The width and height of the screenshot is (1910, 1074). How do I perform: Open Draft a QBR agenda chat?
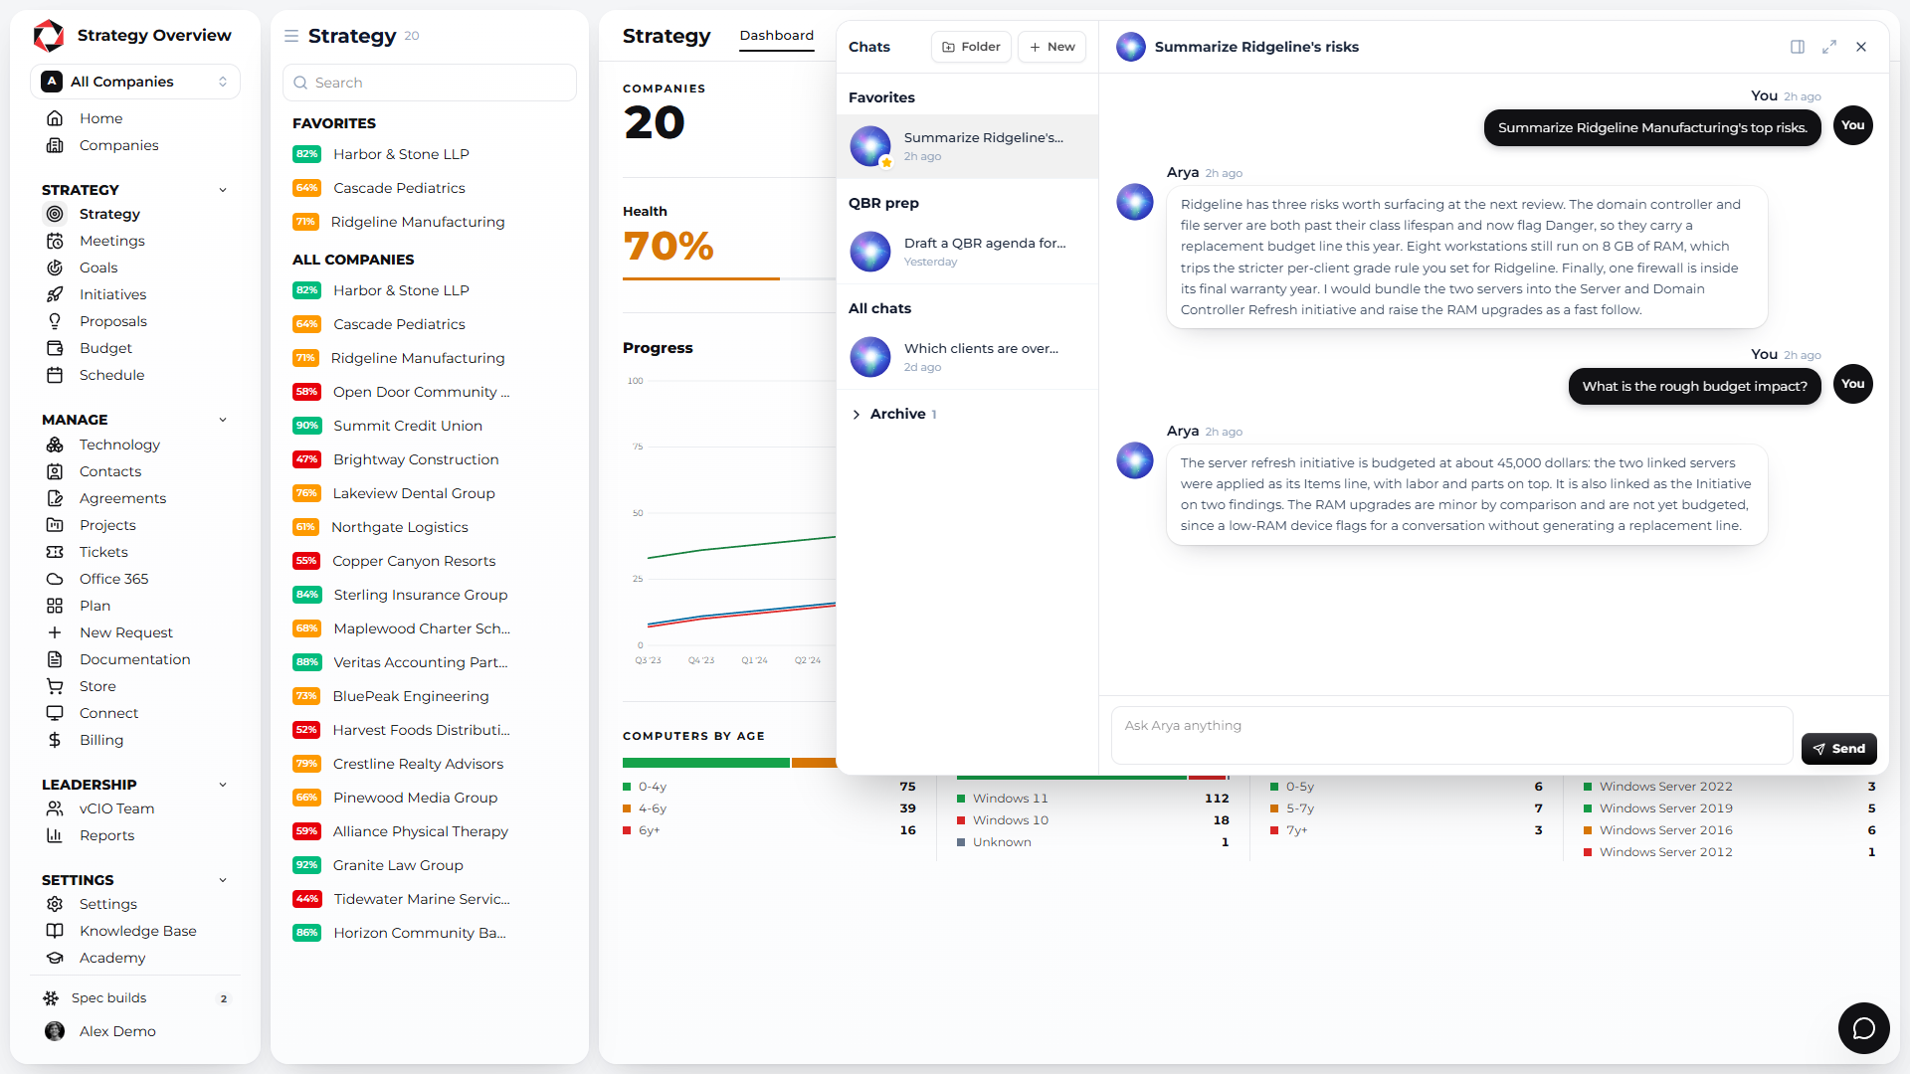pyautogui.click(x=967, y=252)
